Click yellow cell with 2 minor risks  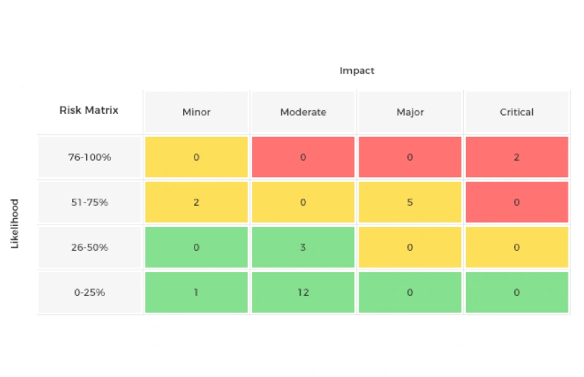click(x=196, y=202)
